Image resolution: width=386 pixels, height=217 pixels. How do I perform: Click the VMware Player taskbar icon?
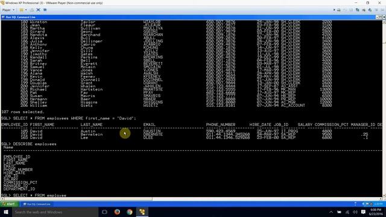click(x=142, y=212)
